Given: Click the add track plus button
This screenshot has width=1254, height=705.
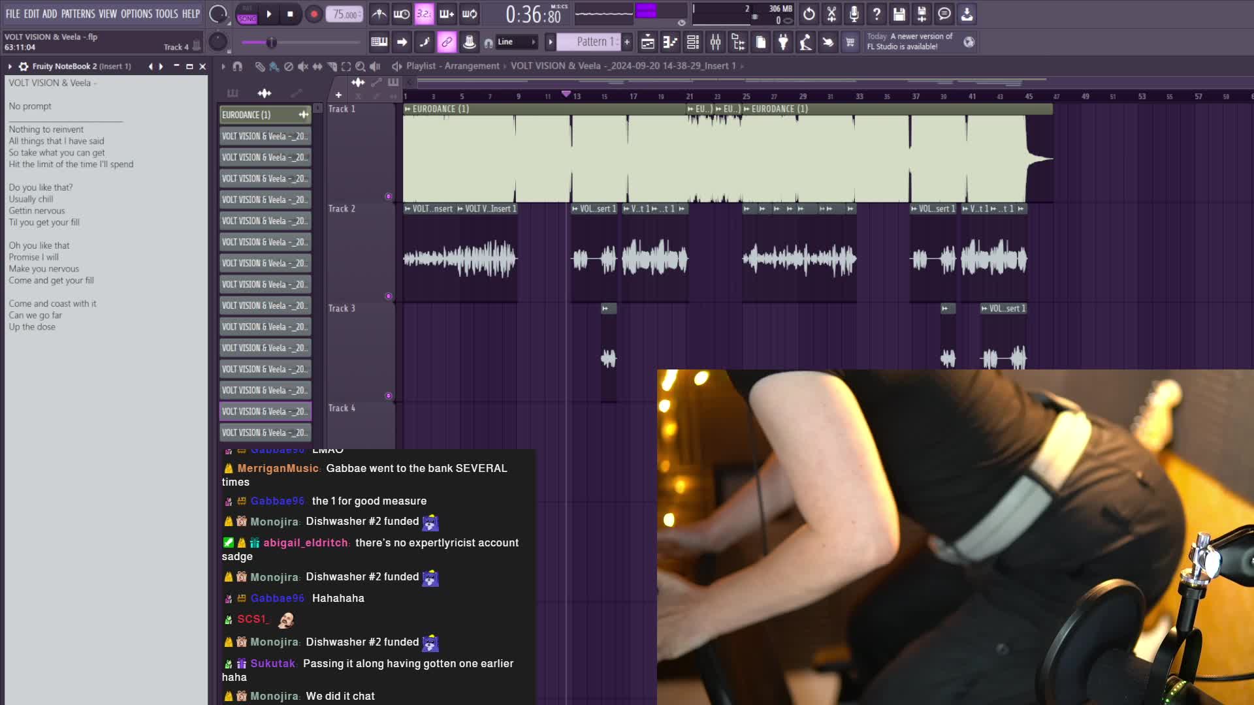Looking at the screenshot, I should 338,95.
